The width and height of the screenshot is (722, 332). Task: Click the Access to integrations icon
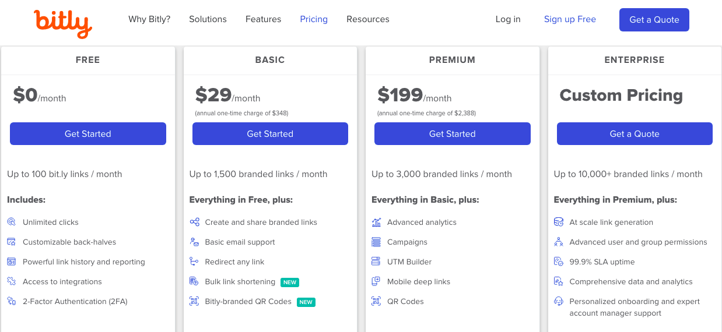pos(12,281)
